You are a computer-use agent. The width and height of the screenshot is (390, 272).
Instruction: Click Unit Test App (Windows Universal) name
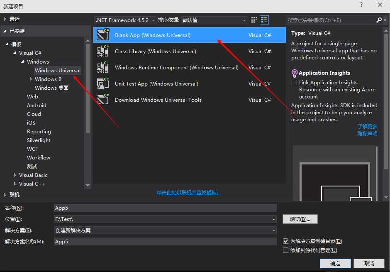tap(156, 83)
